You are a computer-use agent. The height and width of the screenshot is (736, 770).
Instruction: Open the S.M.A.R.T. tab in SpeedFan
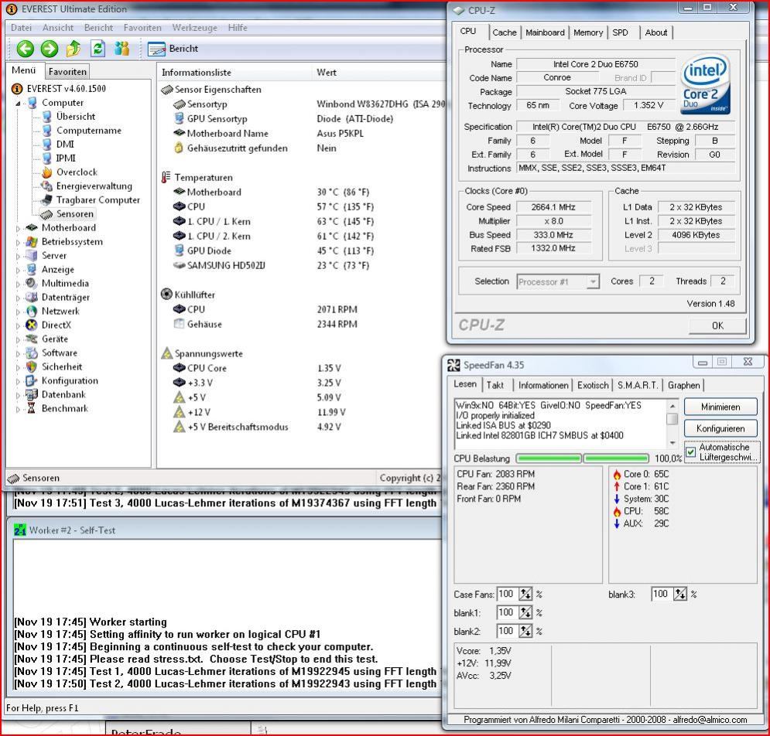coord(638,386)
